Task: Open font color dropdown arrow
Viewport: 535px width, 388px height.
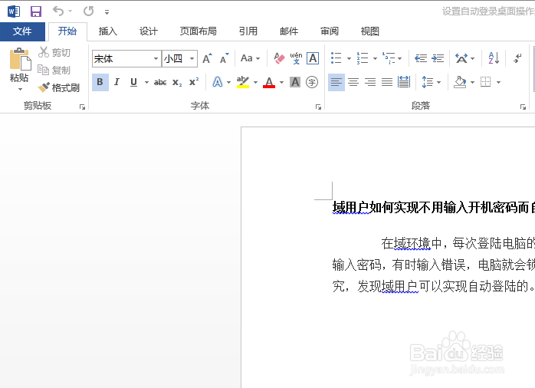Action: click(281, 83)
